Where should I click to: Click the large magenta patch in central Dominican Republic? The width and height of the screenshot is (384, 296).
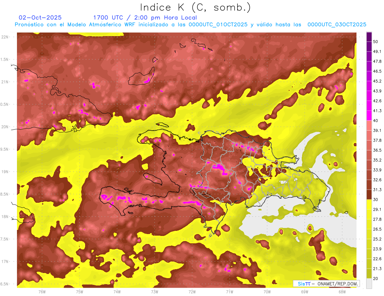tap(220, 168)
